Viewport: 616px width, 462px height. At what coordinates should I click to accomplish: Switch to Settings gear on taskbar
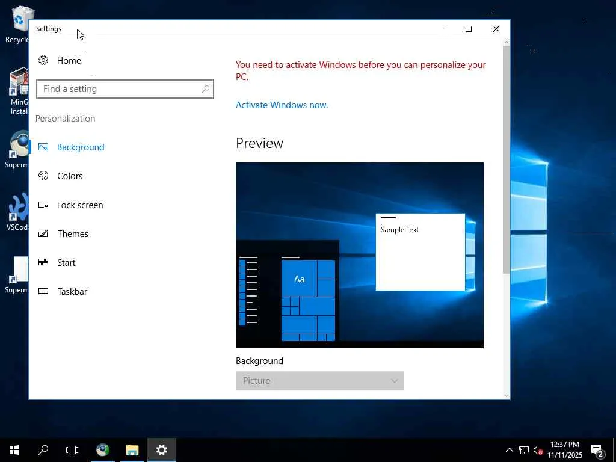[x=161, y=450]
